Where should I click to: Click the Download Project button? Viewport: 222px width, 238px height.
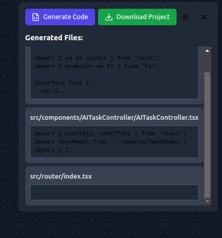tap(137, 17)
